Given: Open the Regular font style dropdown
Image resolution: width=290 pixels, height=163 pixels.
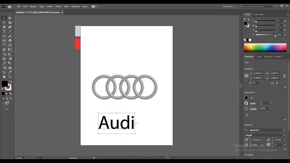Looking at the screenshot, I should point(284,135).
